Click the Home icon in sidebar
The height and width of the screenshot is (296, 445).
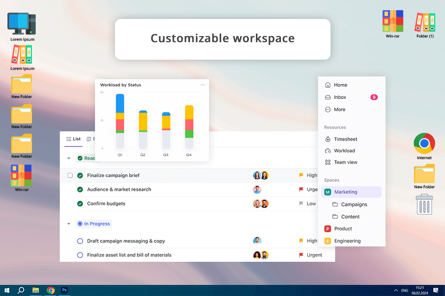point(328,85)
